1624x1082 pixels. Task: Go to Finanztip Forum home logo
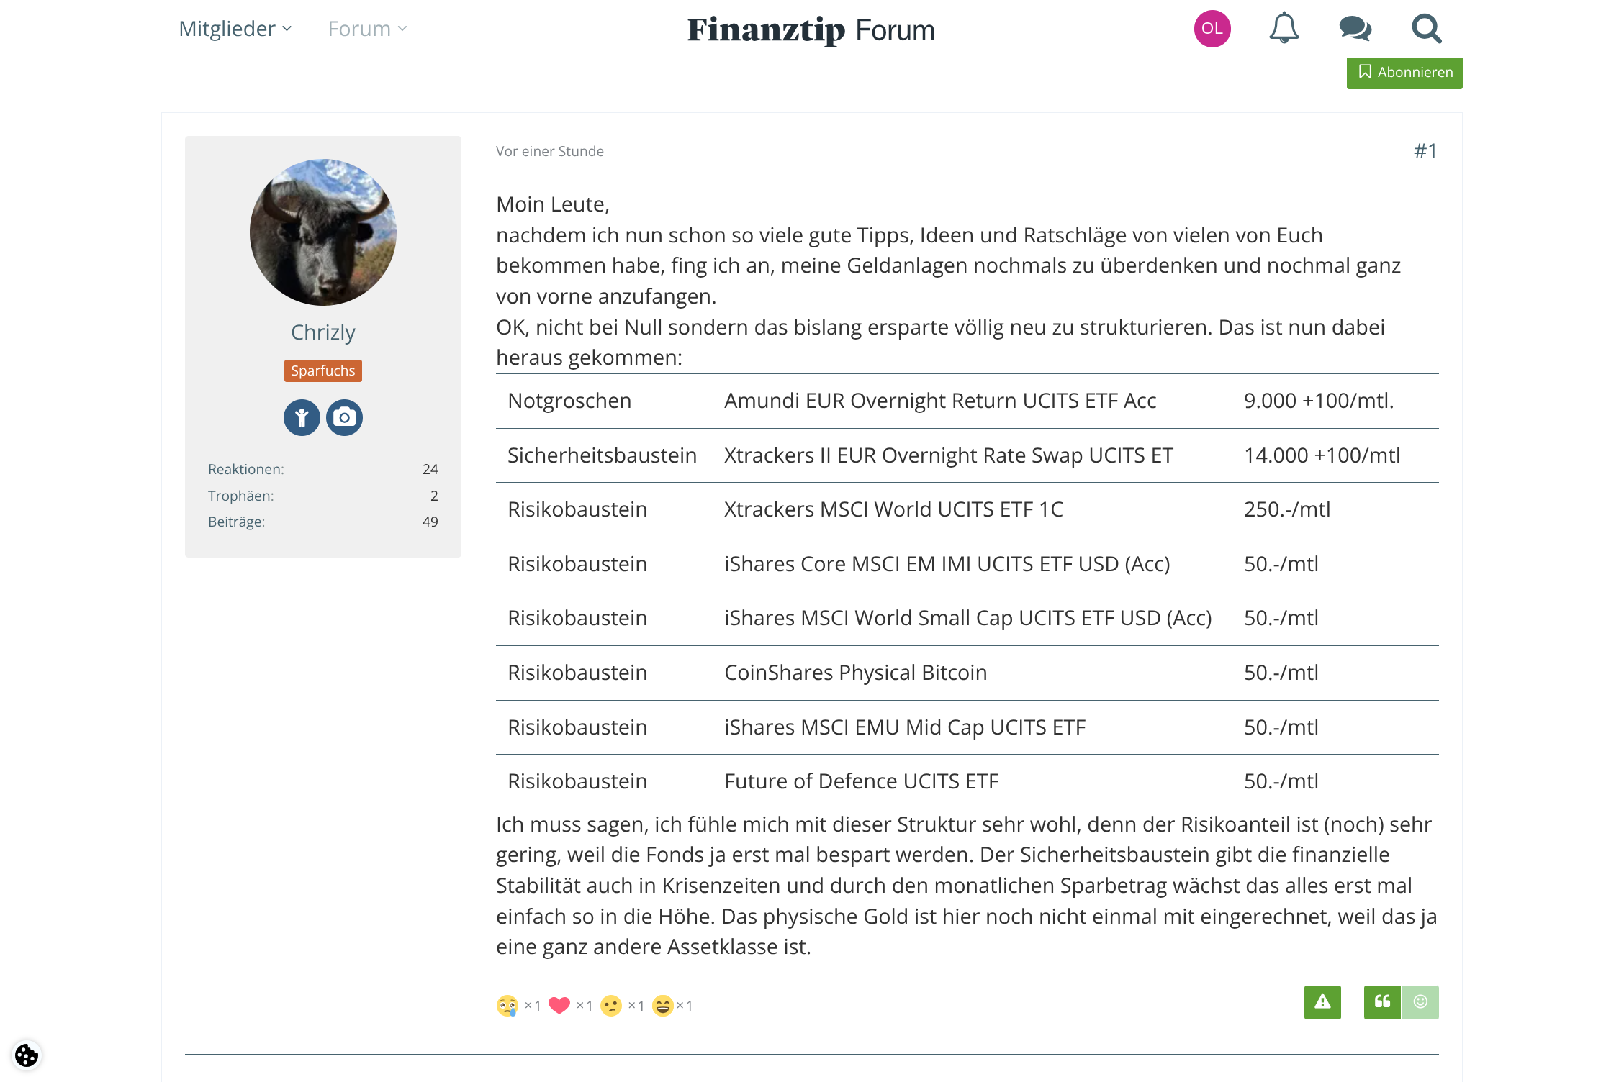811,30
